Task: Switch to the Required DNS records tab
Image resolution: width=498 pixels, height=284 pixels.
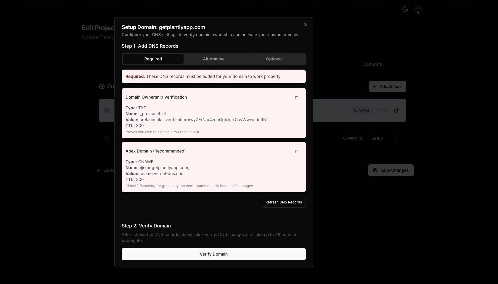Action: tap(153, 59)
